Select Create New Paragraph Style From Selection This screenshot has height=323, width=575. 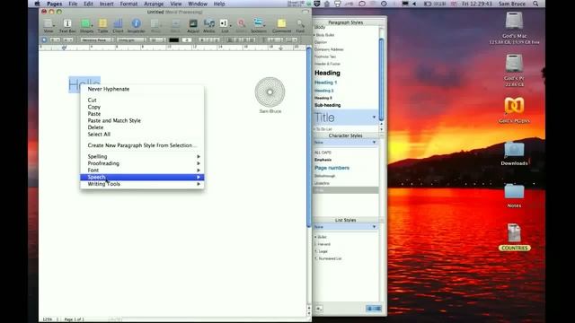point(142,145)
